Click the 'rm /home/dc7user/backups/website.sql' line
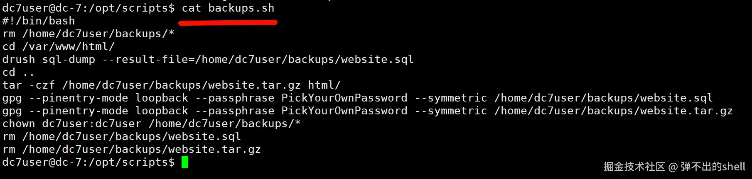The image size is (752, 179). (x=122, y=136)
